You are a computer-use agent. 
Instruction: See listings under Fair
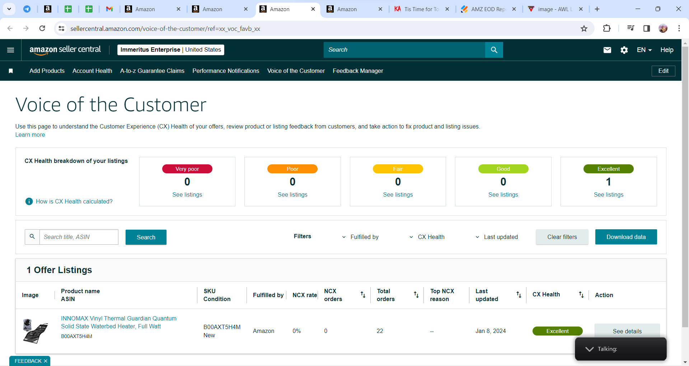(x=398, y=194)
